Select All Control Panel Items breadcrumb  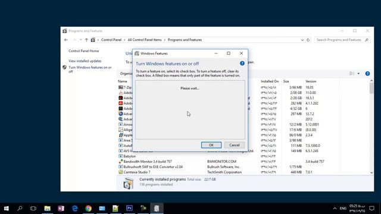[x=145, y=40]
